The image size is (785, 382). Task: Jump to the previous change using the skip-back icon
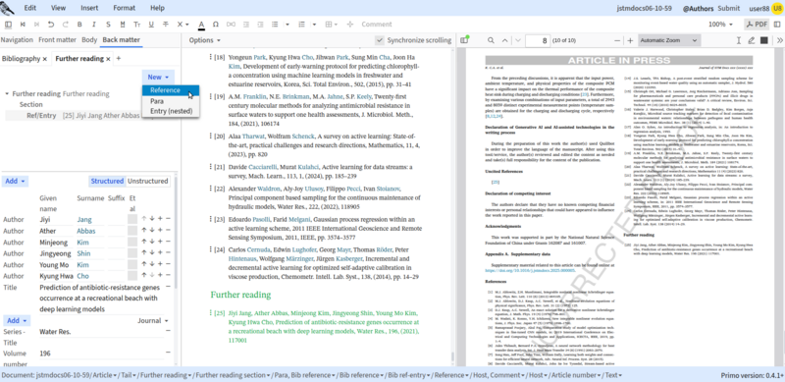coord(23,25)
